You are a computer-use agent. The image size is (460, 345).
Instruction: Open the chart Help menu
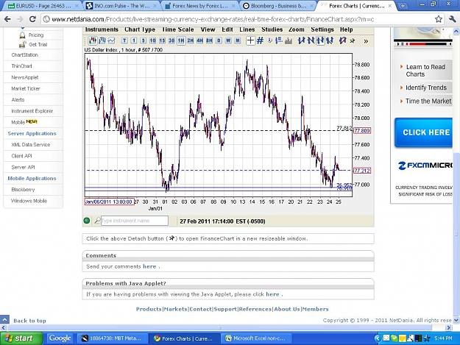click(x=346, y=29)
